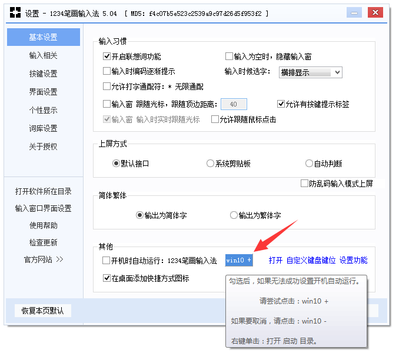
Task: Click the 恢复本页默认 button
Action: click(43, 311)
